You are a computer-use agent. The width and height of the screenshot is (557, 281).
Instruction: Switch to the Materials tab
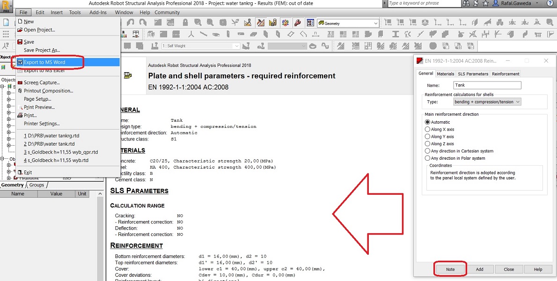pos(446,74)
